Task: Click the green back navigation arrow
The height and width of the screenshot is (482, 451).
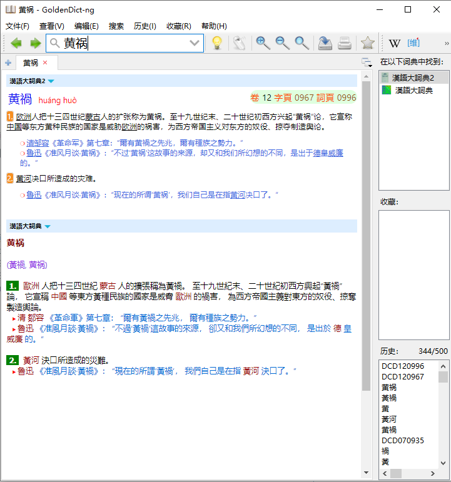Action: coord(16,43)
